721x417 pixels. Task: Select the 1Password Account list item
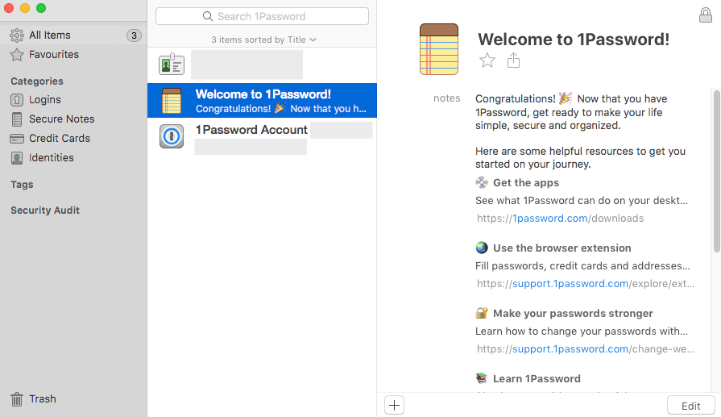tap(262, 136)
